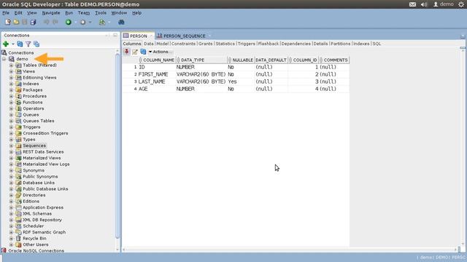Click the Scheduler node icon
This screenshot has width=467, height=262.
click(18, 226)
